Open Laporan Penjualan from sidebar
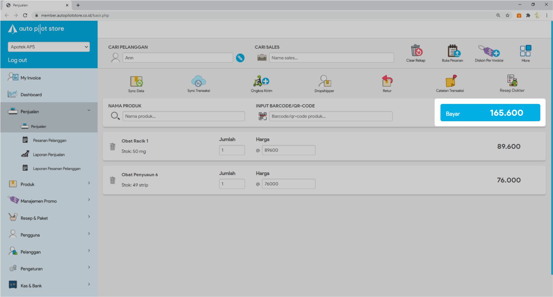553x297 pixels. [49, 155]
